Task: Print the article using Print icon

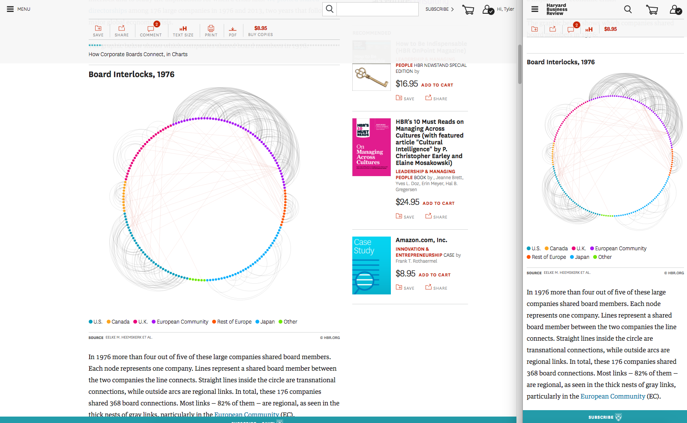Action: click(211, 31)
